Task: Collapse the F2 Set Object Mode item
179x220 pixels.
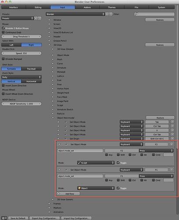Action: [59, 144]
